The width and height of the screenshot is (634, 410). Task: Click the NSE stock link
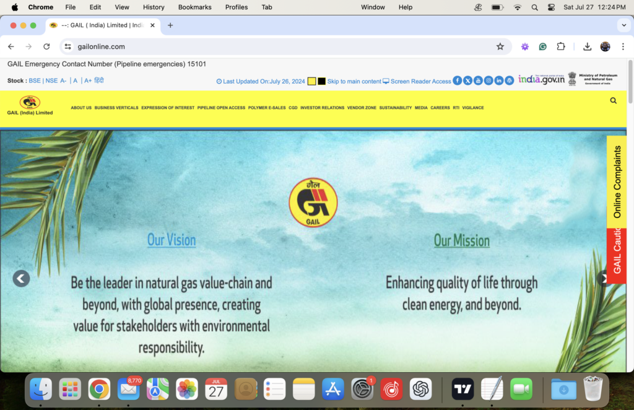coord(51,81)
